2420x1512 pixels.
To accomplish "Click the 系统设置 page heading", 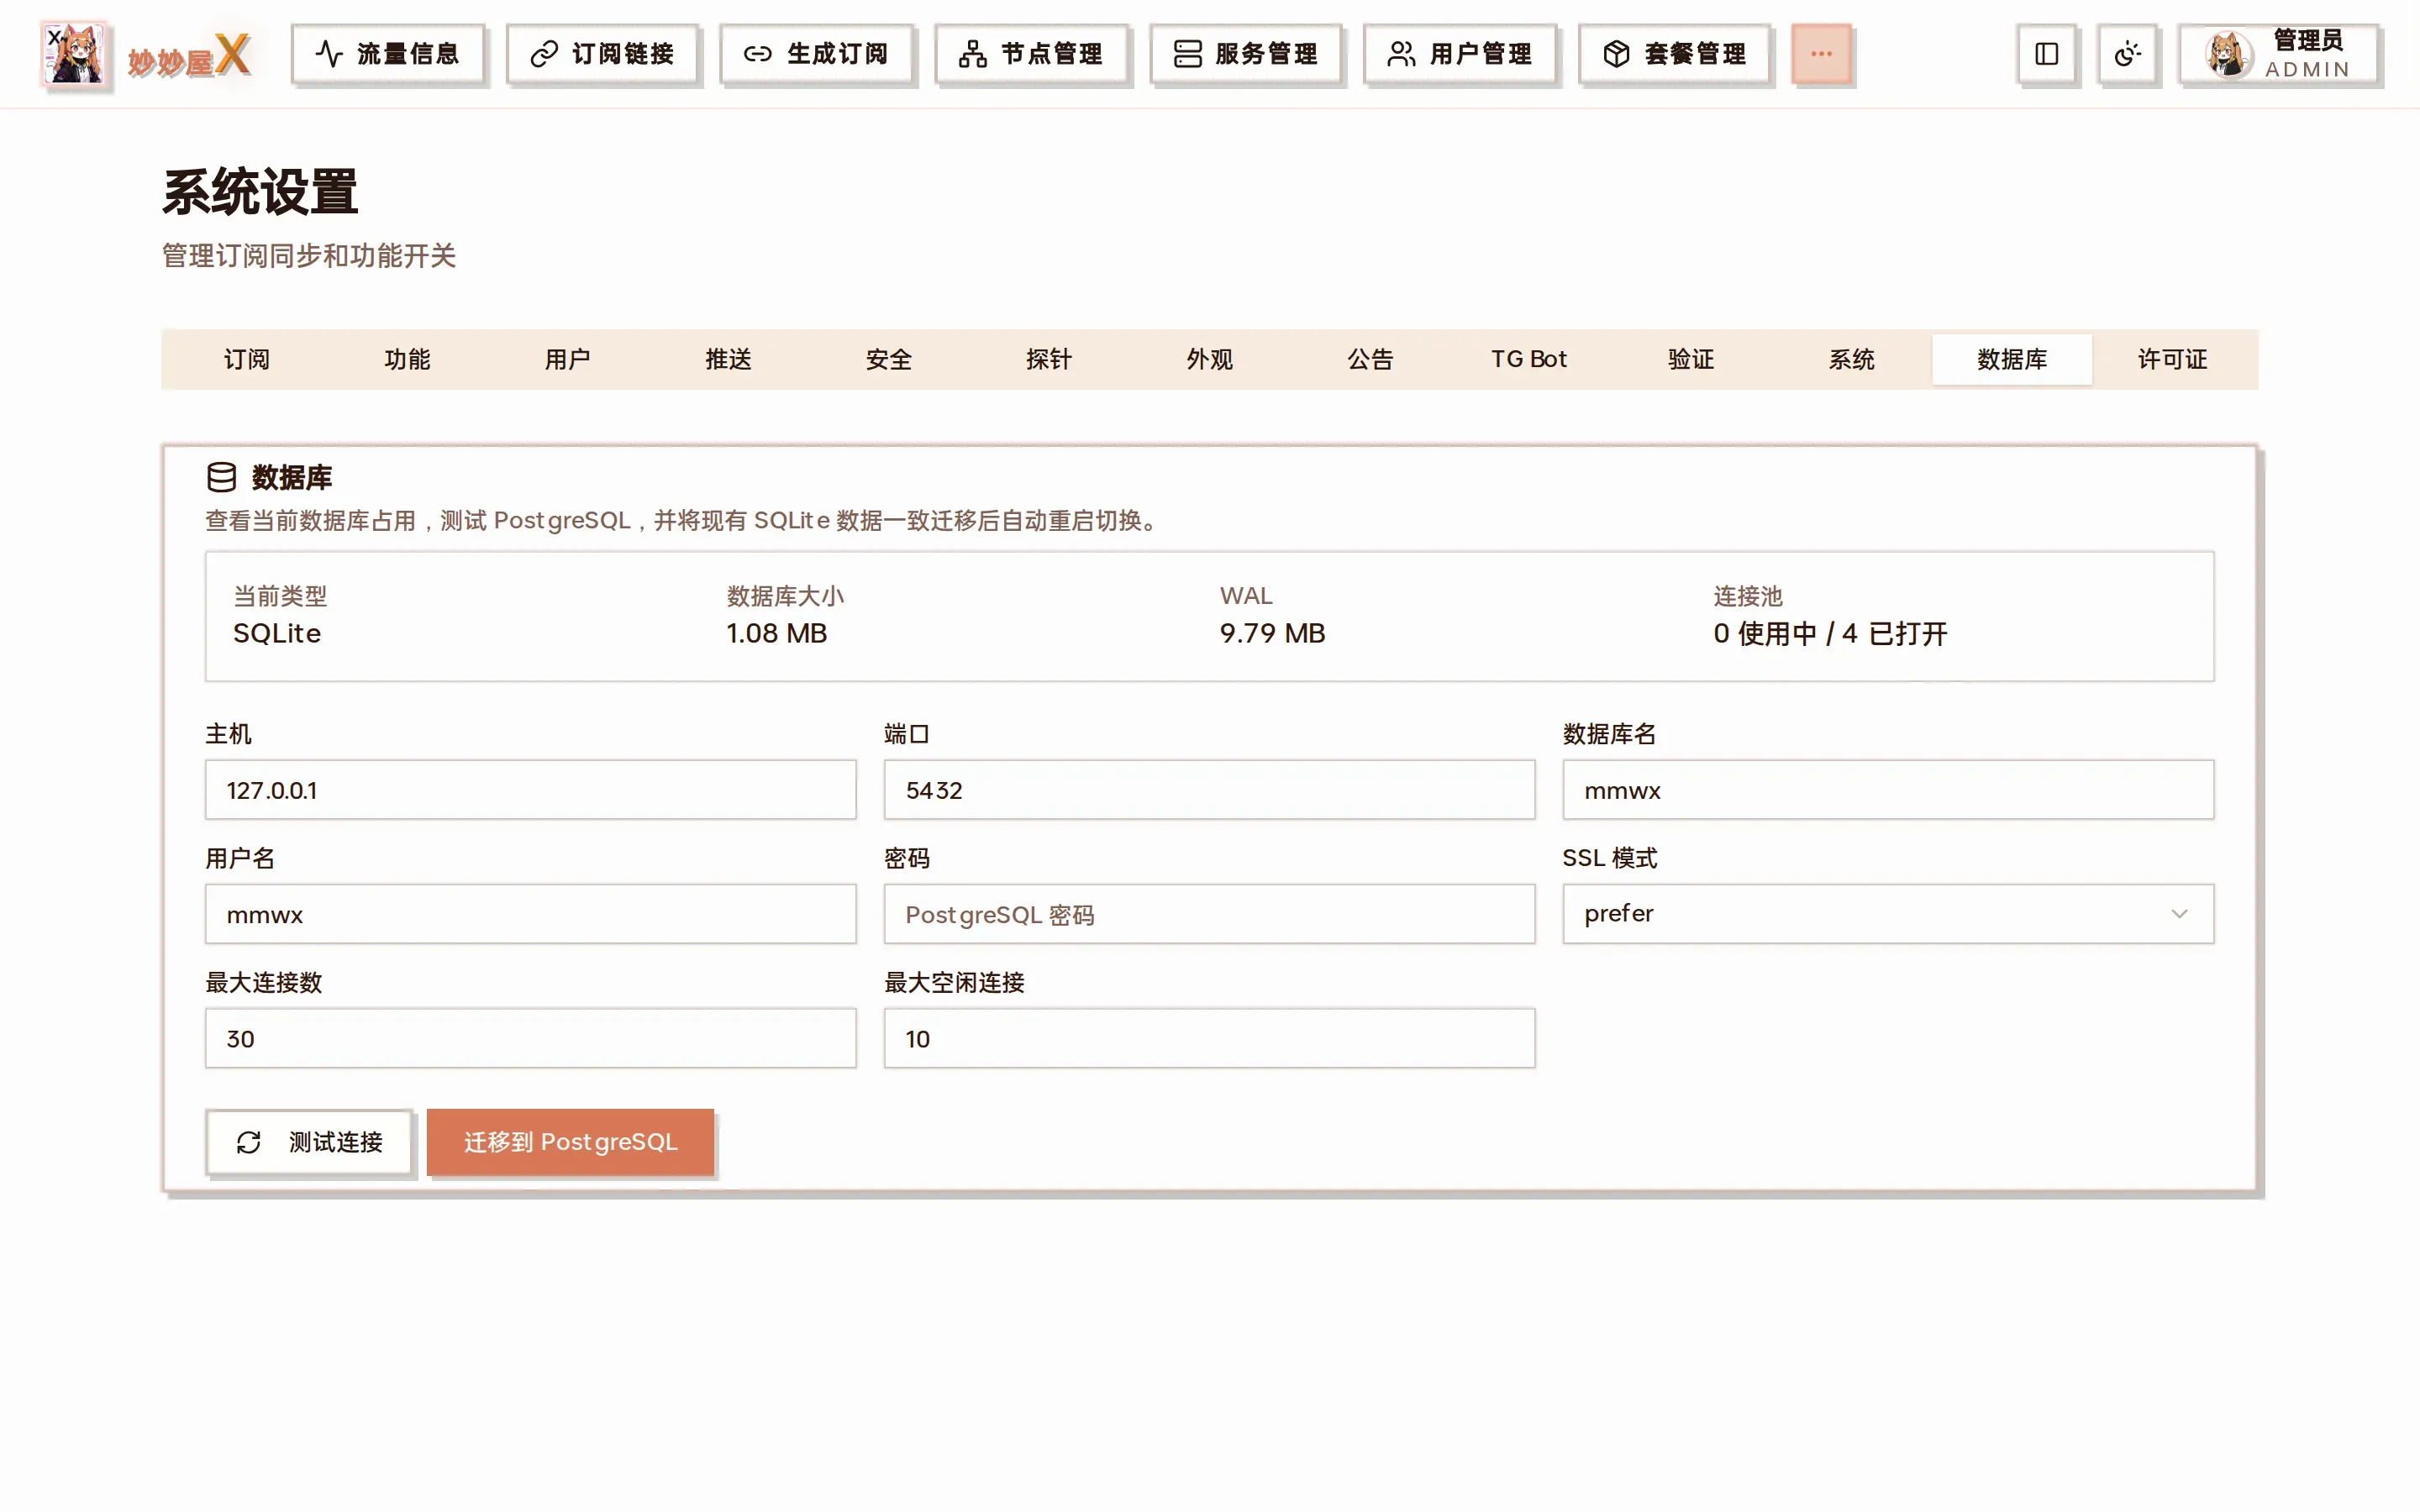I will point(260,192).
